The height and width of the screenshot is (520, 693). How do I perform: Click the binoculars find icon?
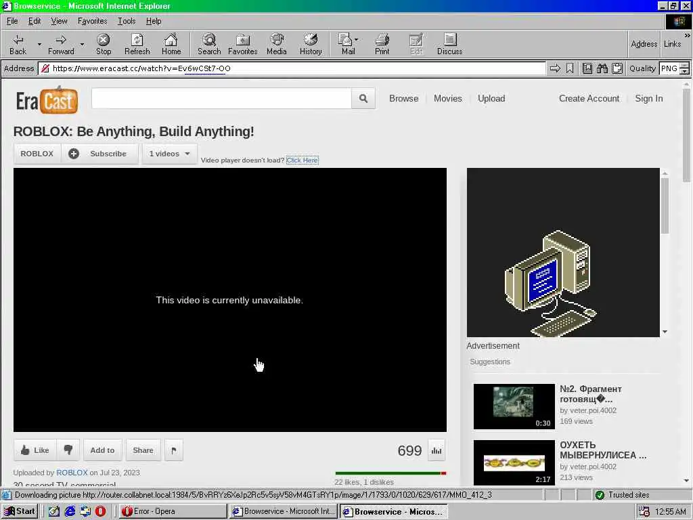point(602,68)
